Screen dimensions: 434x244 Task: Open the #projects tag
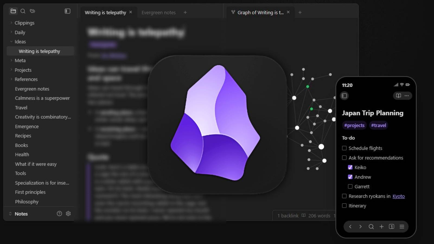[354, 125]
